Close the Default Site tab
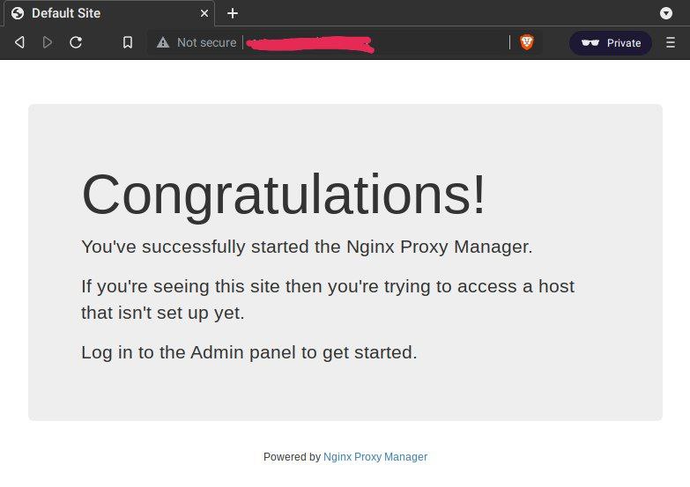The image size is (690, 487). pos(204,13)
